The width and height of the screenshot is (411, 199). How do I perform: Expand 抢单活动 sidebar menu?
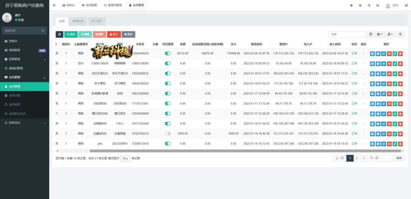pos(24,123)
